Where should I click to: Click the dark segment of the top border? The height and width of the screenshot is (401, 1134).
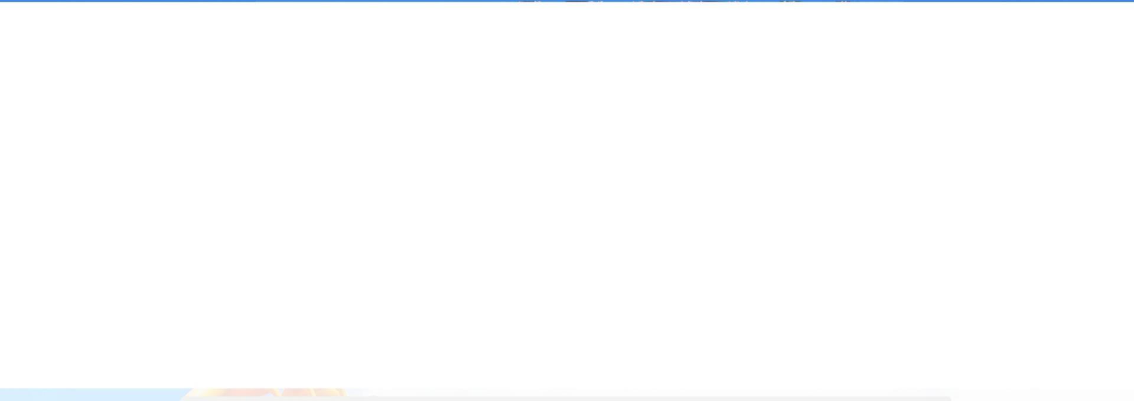pyautogui.click(x=679, y=1)
